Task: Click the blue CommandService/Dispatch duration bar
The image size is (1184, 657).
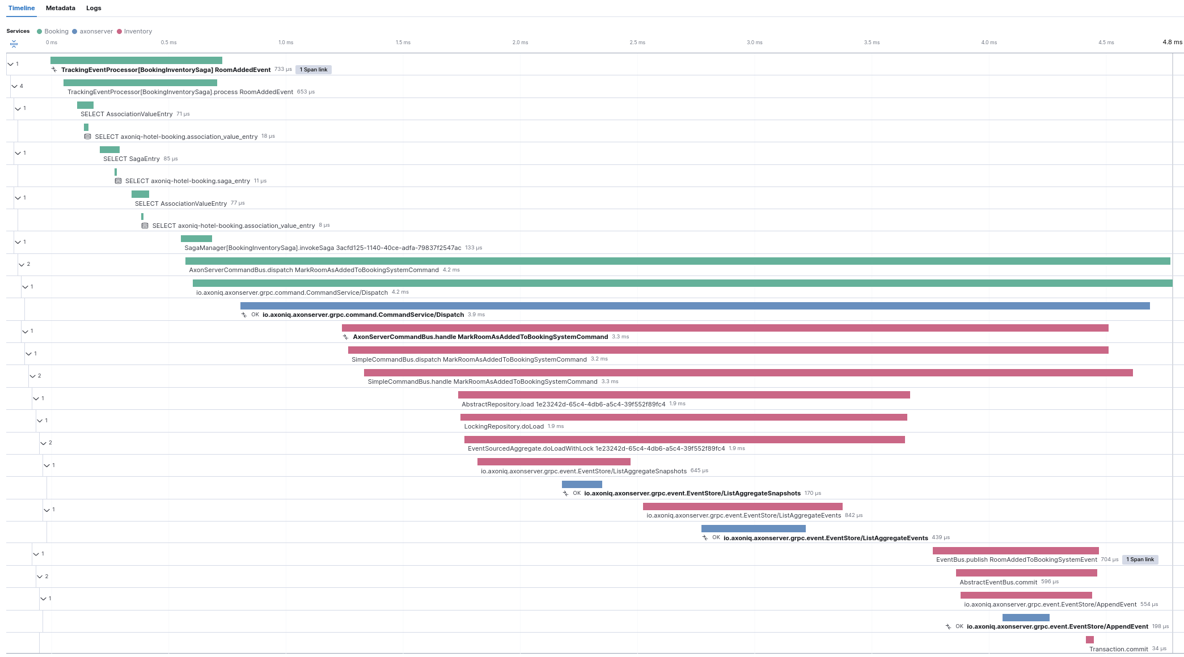Action: click(695, 306)
